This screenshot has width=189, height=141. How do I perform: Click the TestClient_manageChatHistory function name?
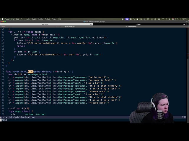click(x=32, y=72)
